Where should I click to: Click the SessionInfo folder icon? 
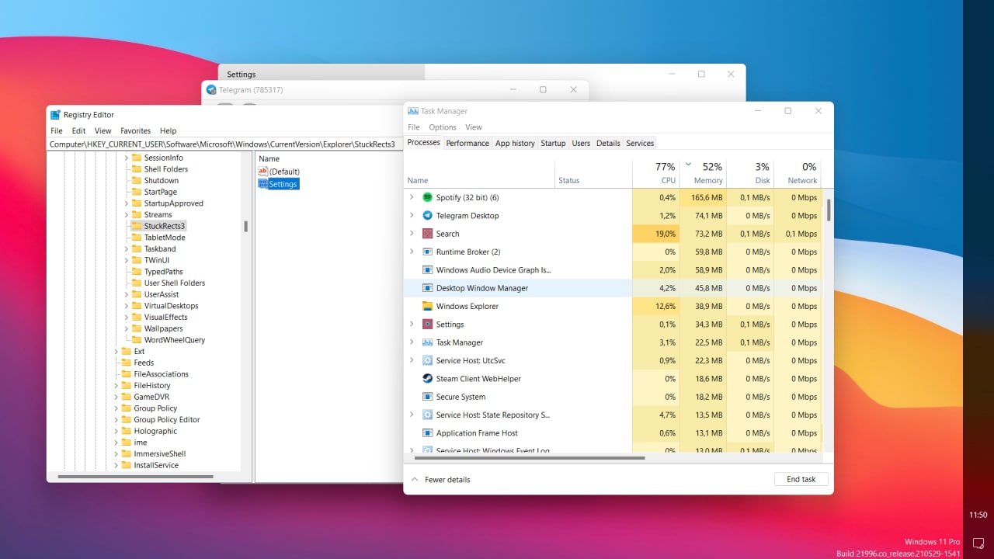pos(137,158)
